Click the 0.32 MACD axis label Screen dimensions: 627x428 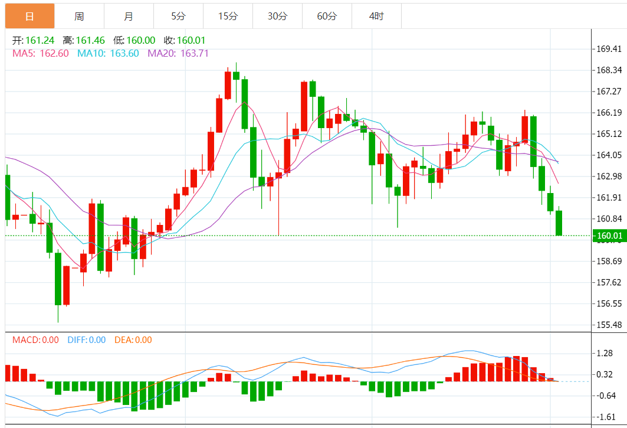pyautogui.click(x=605, y=374)
